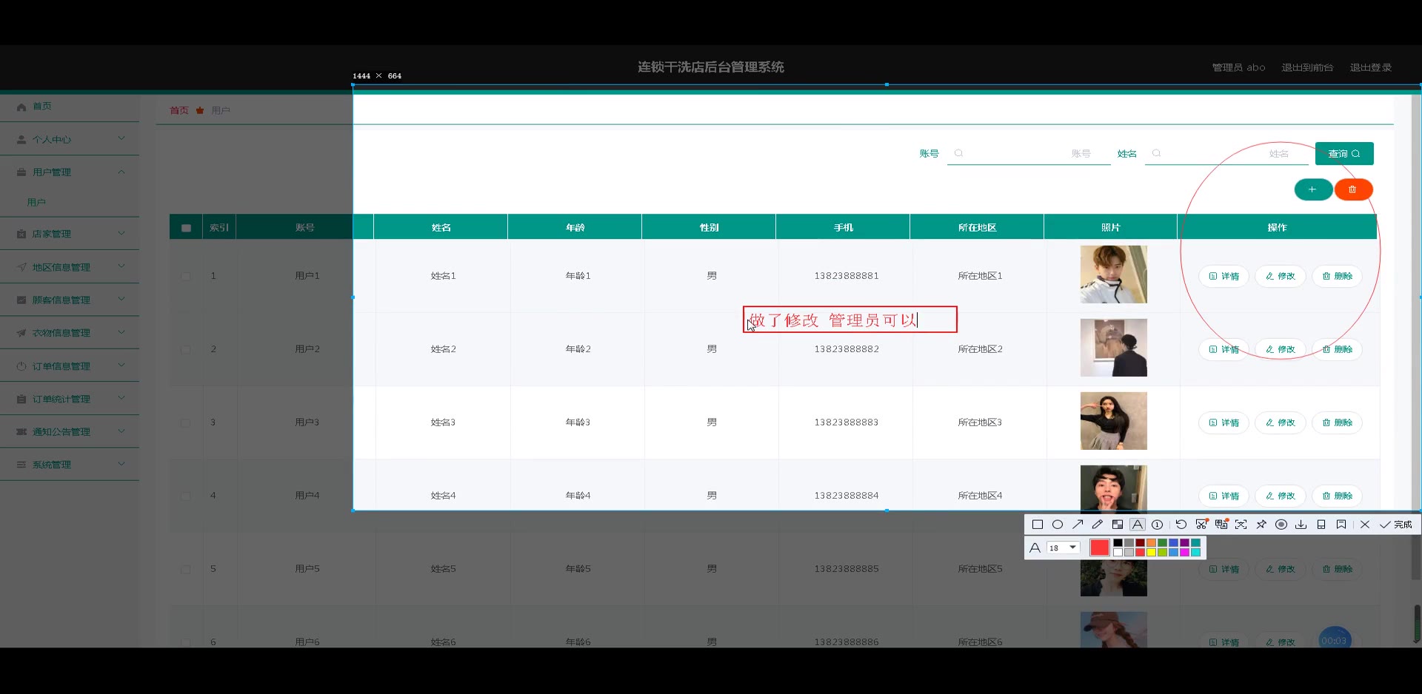Click the bookmark icon in the screenshot toolbar
The height and width of the screenshot is (694, 1422).
coord(1341,525)
